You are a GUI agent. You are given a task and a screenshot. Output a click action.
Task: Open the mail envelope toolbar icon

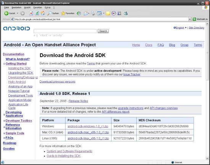pyautogui.click(x=86, y=13)
